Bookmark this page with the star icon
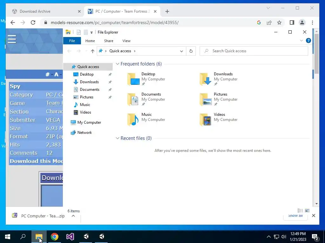 click(x=279, y=22)
